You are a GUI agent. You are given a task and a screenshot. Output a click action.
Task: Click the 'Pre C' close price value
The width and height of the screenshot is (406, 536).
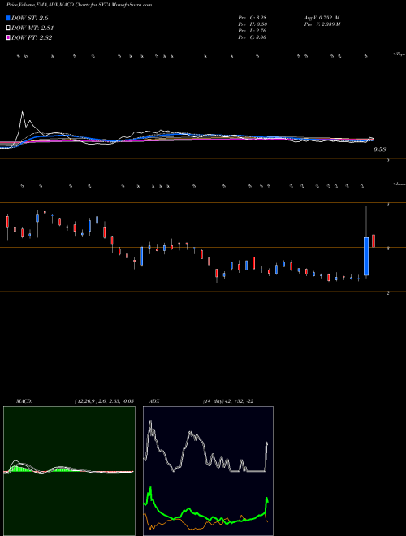pyautogui.click(x=253, y=37)
